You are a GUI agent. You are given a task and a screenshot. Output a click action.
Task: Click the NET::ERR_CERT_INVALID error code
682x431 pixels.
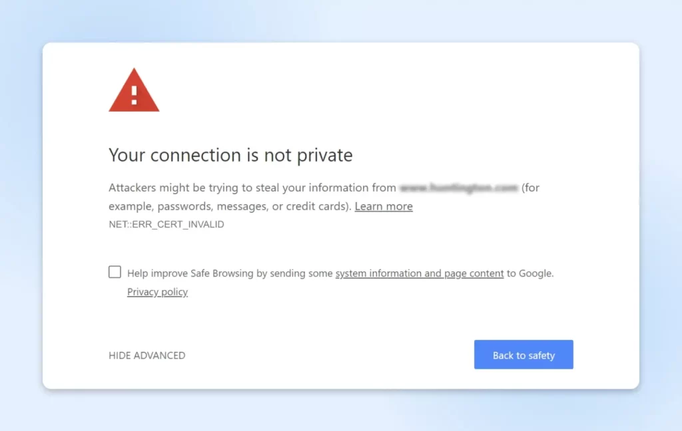point(167,224)
